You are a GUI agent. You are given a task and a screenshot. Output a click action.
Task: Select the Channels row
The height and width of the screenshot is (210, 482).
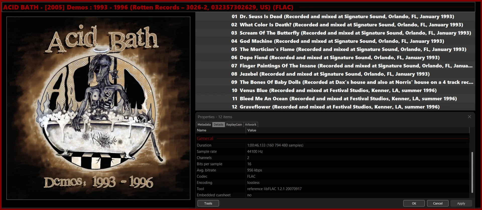point(332,158)
